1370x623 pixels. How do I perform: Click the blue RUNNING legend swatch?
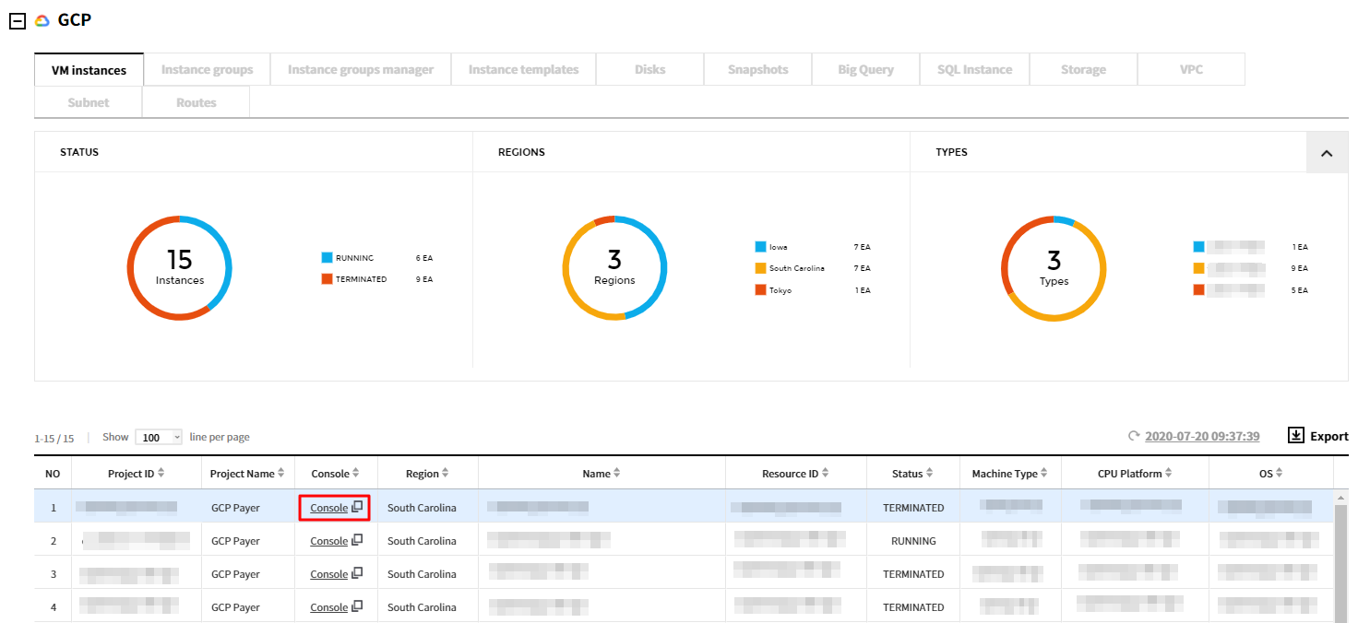pos(327,258)
